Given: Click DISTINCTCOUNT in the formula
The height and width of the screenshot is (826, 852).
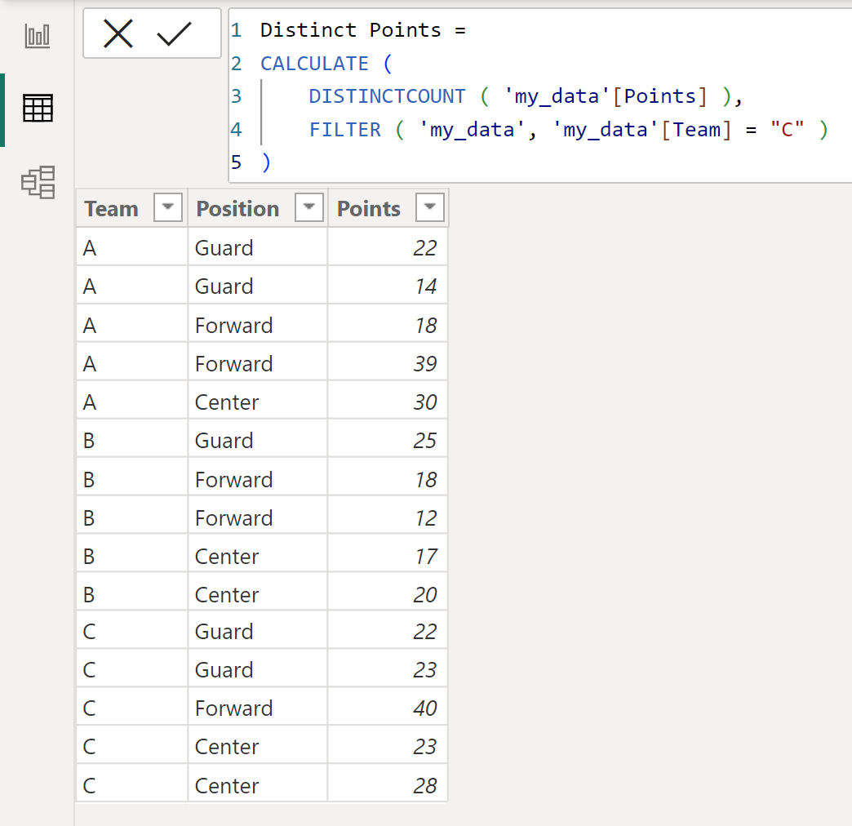Looking at the screenshot, I should [x=387, y=96].
